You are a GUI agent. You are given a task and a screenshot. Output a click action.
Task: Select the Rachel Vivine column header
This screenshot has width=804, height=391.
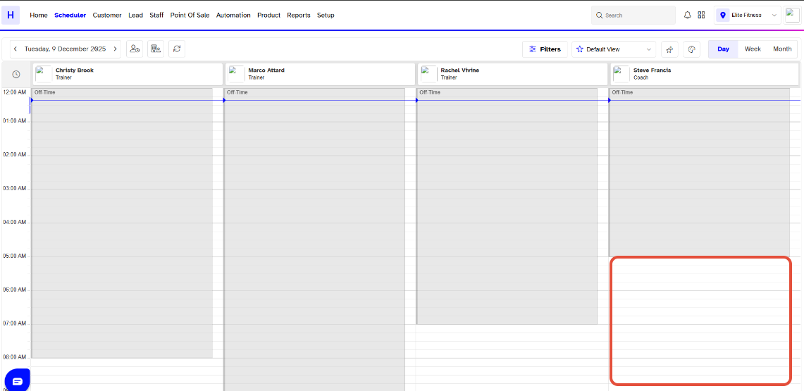coord(513,74)
